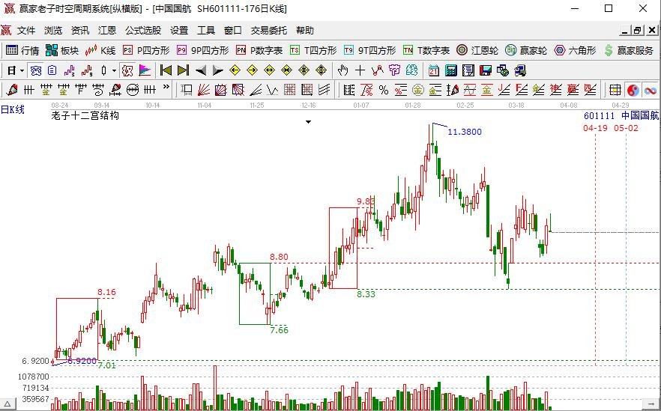Screen dimensions: 661x411
Task: Open the T数字表 tool
Action: pos(426,51)
